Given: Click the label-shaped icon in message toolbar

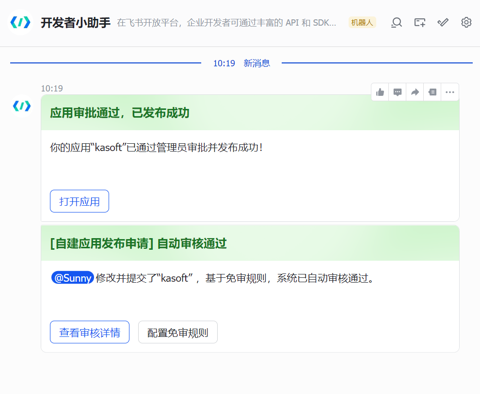Looking at the screenshot, I should (432, 92).
